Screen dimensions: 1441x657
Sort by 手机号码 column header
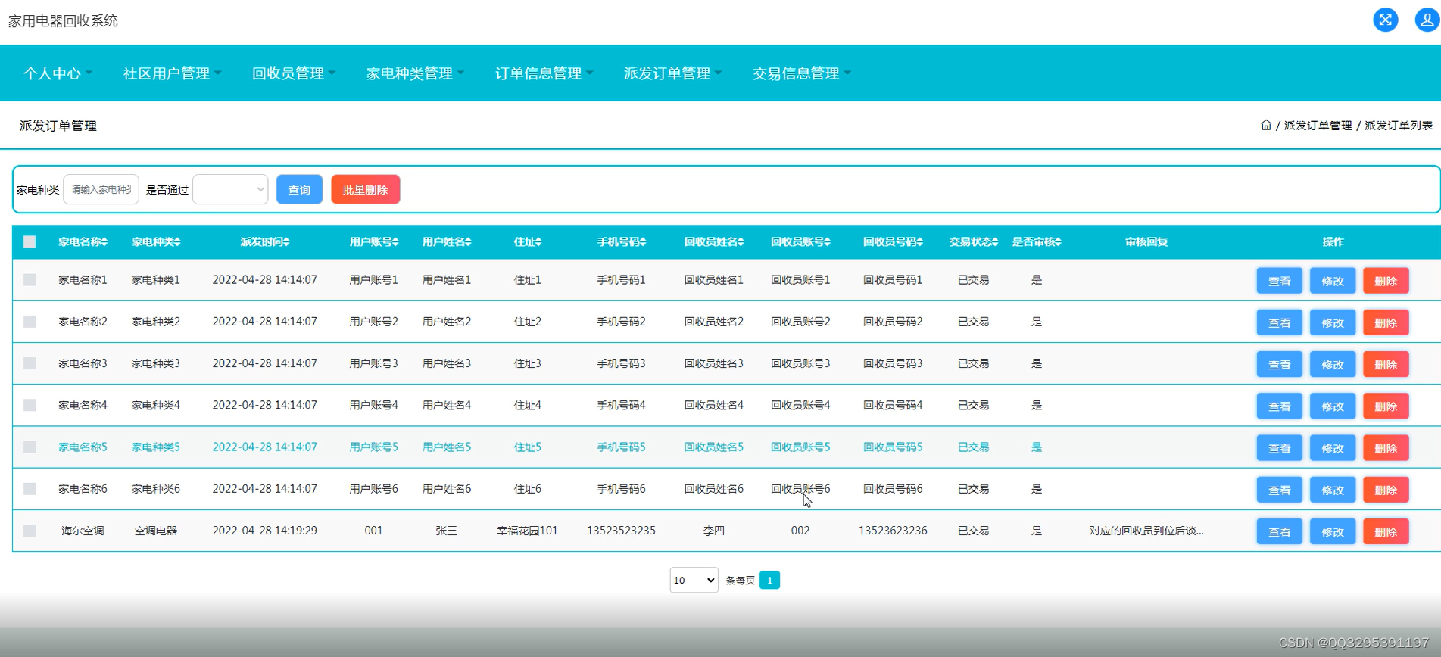[x=622, y=242]
